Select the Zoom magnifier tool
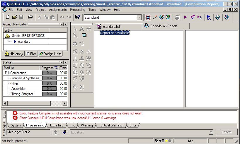Screen dimensions: 240x144 [75, 35]
